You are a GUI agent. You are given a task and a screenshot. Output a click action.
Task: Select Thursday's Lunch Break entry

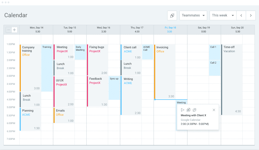131,68
